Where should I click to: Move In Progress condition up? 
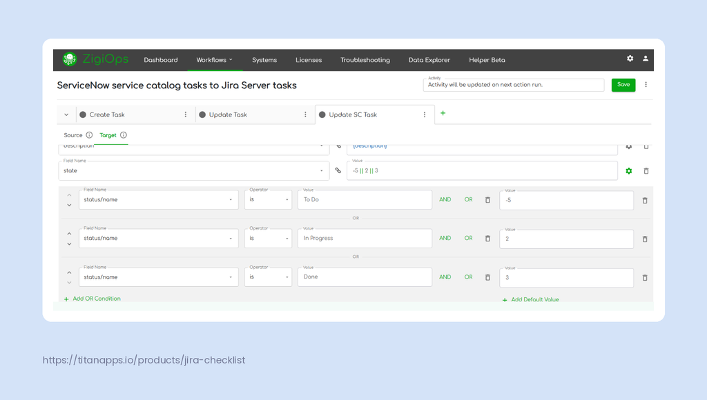pyautogui.click(x=69, y=234)
